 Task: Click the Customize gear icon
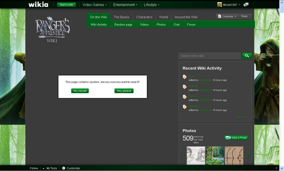pos(63,168)
